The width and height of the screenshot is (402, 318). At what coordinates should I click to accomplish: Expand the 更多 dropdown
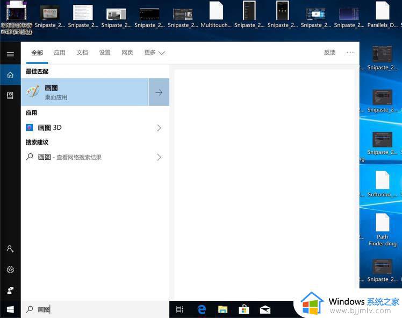(154, 53)
